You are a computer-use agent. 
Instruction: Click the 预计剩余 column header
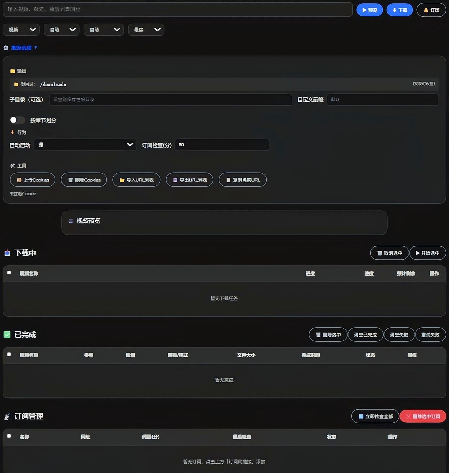coord(406,273)
